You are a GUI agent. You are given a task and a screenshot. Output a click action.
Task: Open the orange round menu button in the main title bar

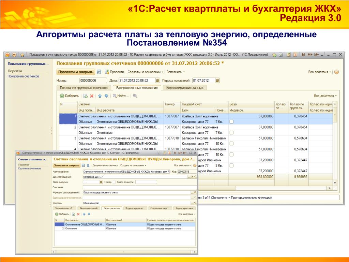(14, 55)
